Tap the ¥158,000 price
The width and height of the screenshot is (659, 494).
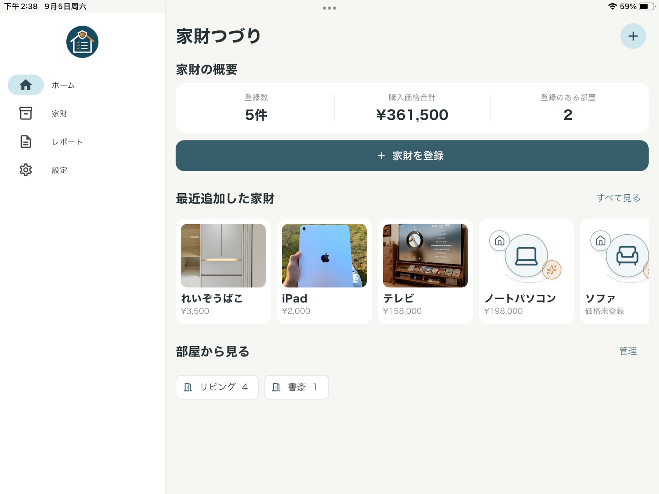click(402, 311)
